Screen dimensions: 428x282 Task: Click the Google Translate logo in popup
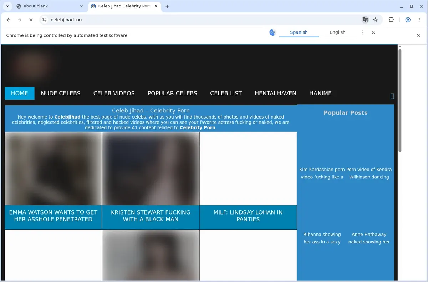coord(272,32)
